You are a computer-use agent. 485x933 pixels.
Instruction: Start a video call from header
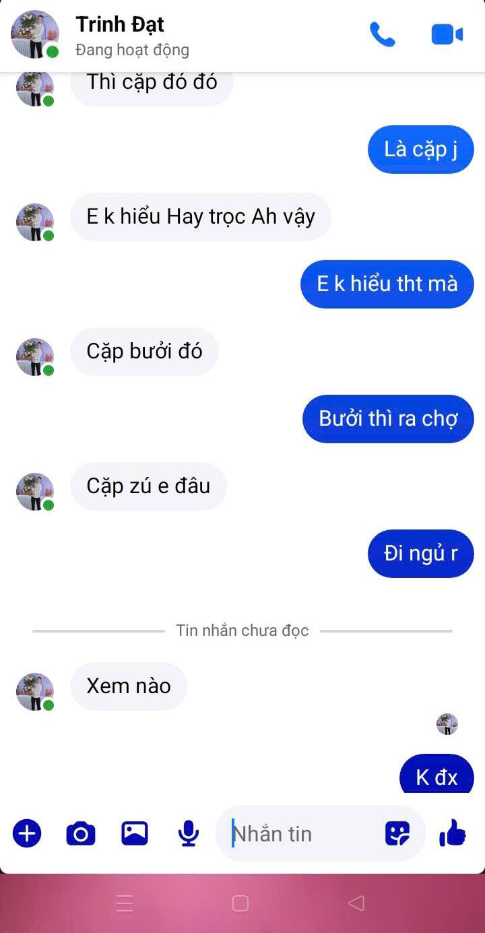pos(447,34)
